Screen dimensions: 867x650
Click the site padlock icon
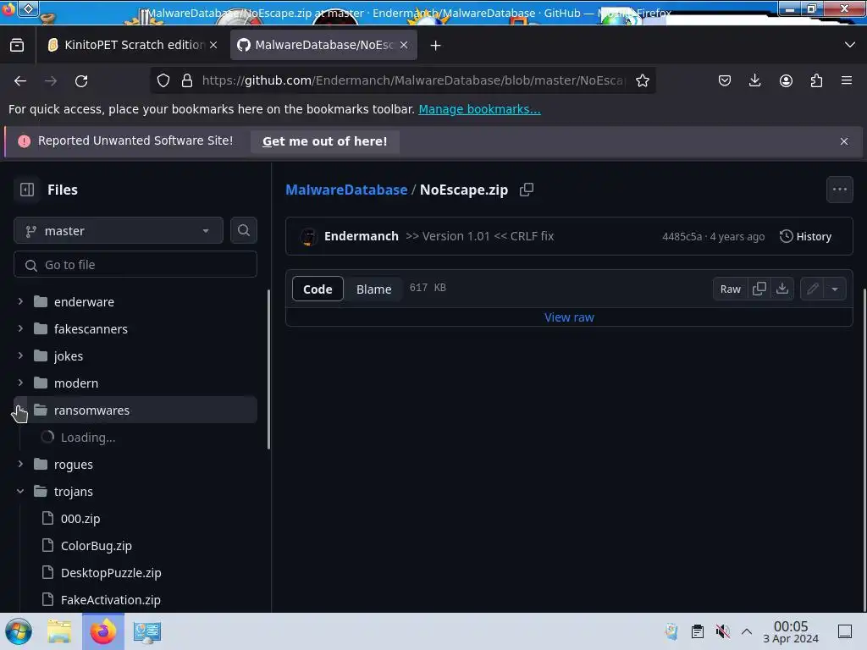pyautogui.click(x=187, y=80)
